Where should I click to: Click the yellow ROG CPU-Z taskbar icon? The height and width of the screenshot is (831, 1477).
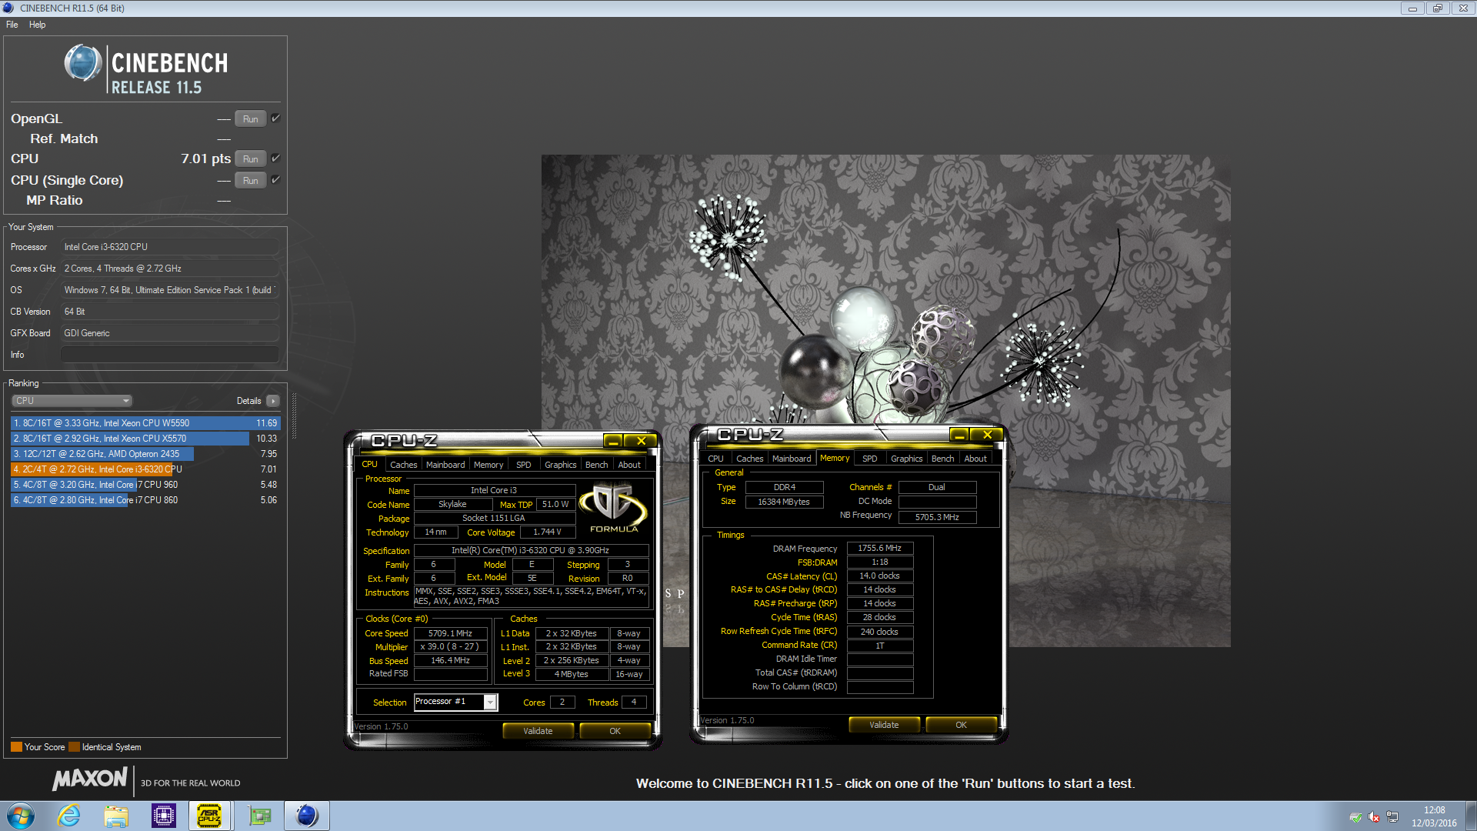pos(209,816)
